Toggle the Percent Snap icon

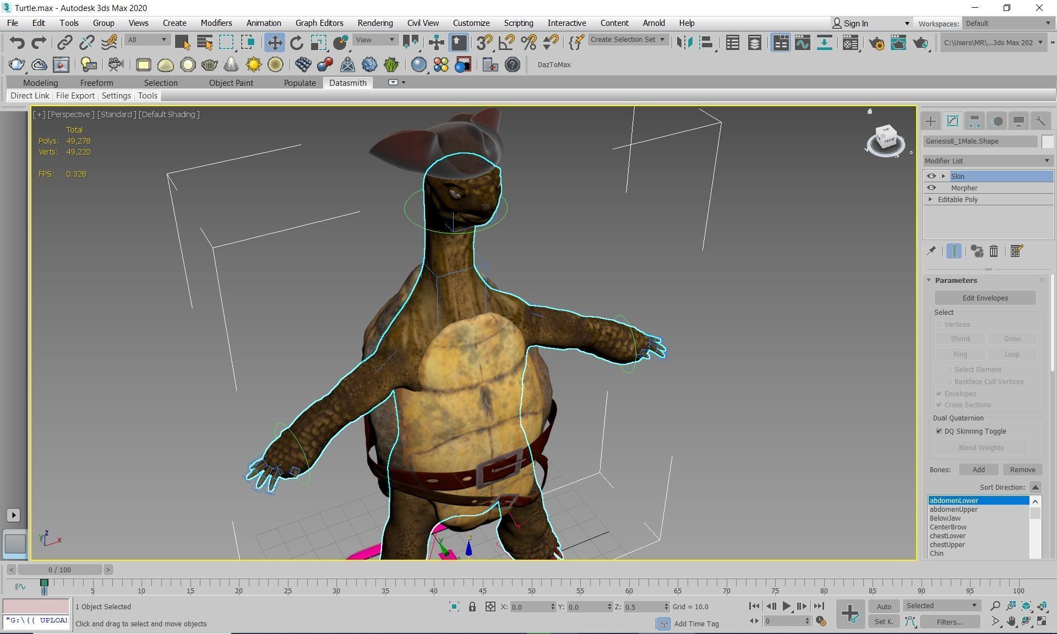click(528, 42)
